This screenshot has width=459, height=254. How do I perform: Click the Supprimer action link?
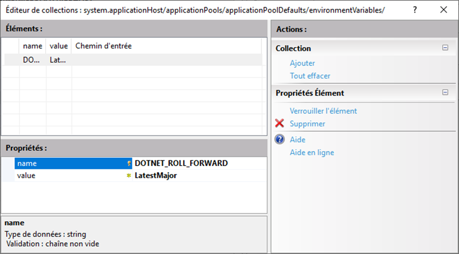(x=307, y=123)
